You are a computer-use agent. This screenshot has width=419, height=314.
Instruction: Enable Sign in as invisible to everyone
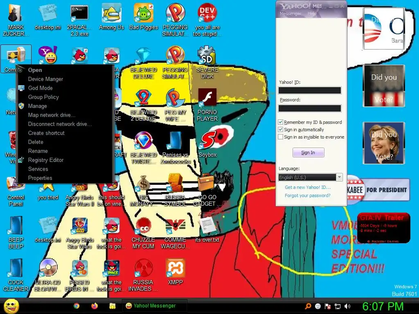click(x=281, y=137)
